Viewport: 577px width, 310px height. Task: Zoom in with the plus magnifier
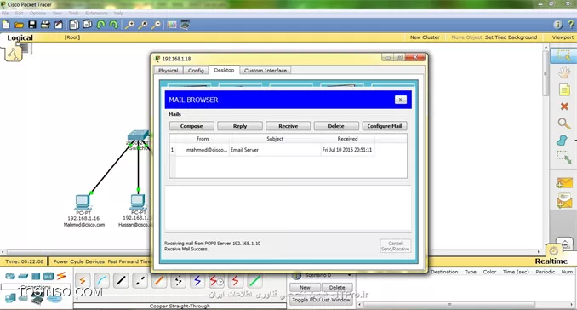coord(129,25)
